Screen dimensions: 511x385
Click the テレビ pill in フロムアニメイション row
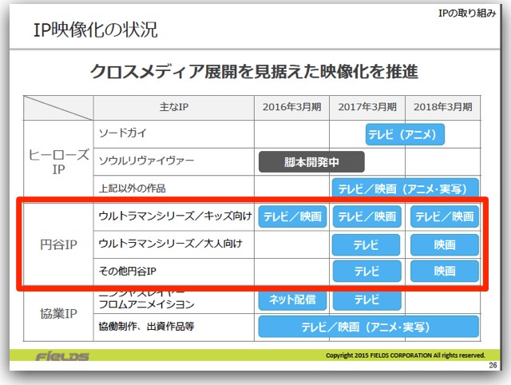pyautogui.click(x=367, y=300)
